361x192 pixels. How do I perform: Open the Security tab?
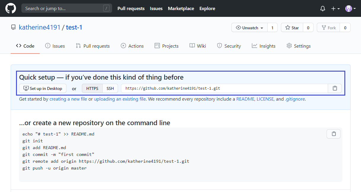[x=229, y=46]
